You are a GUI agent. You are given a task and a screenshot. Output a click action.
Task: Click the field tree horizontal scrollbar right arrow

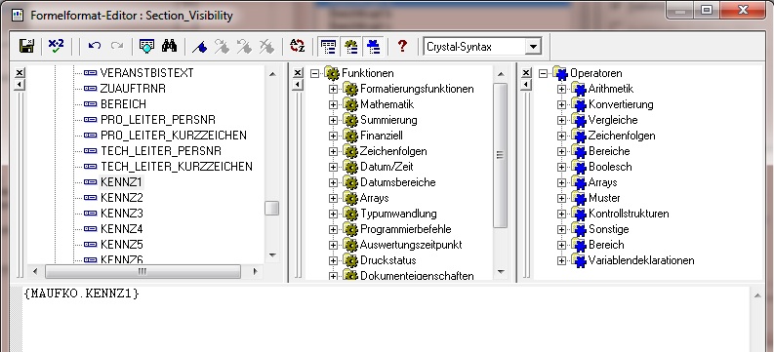(255, 271)
